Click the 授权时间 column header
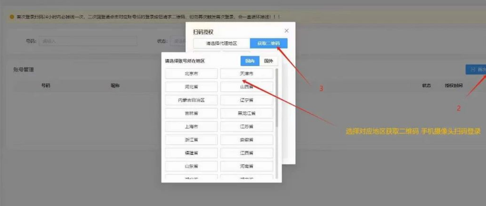 [x=454, y=86]
